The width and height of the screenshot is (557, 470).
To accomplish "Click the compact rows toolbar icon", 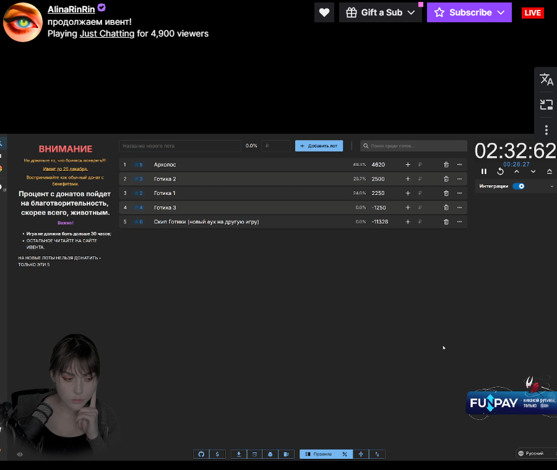I will click(361, 454).
